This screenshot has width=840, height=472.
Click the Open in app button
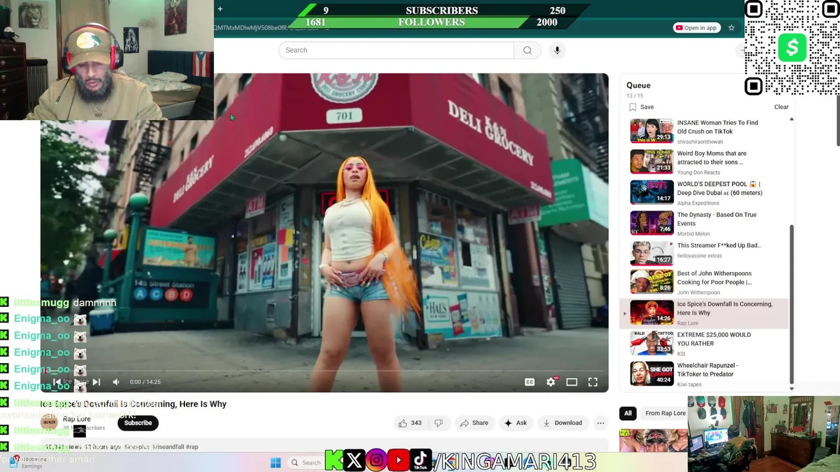696,28
